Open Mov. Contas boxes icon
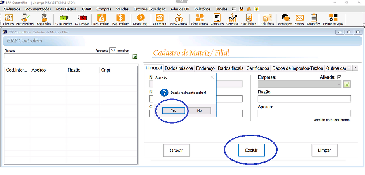Screen dimensions: 365x175 coord(179,19)
